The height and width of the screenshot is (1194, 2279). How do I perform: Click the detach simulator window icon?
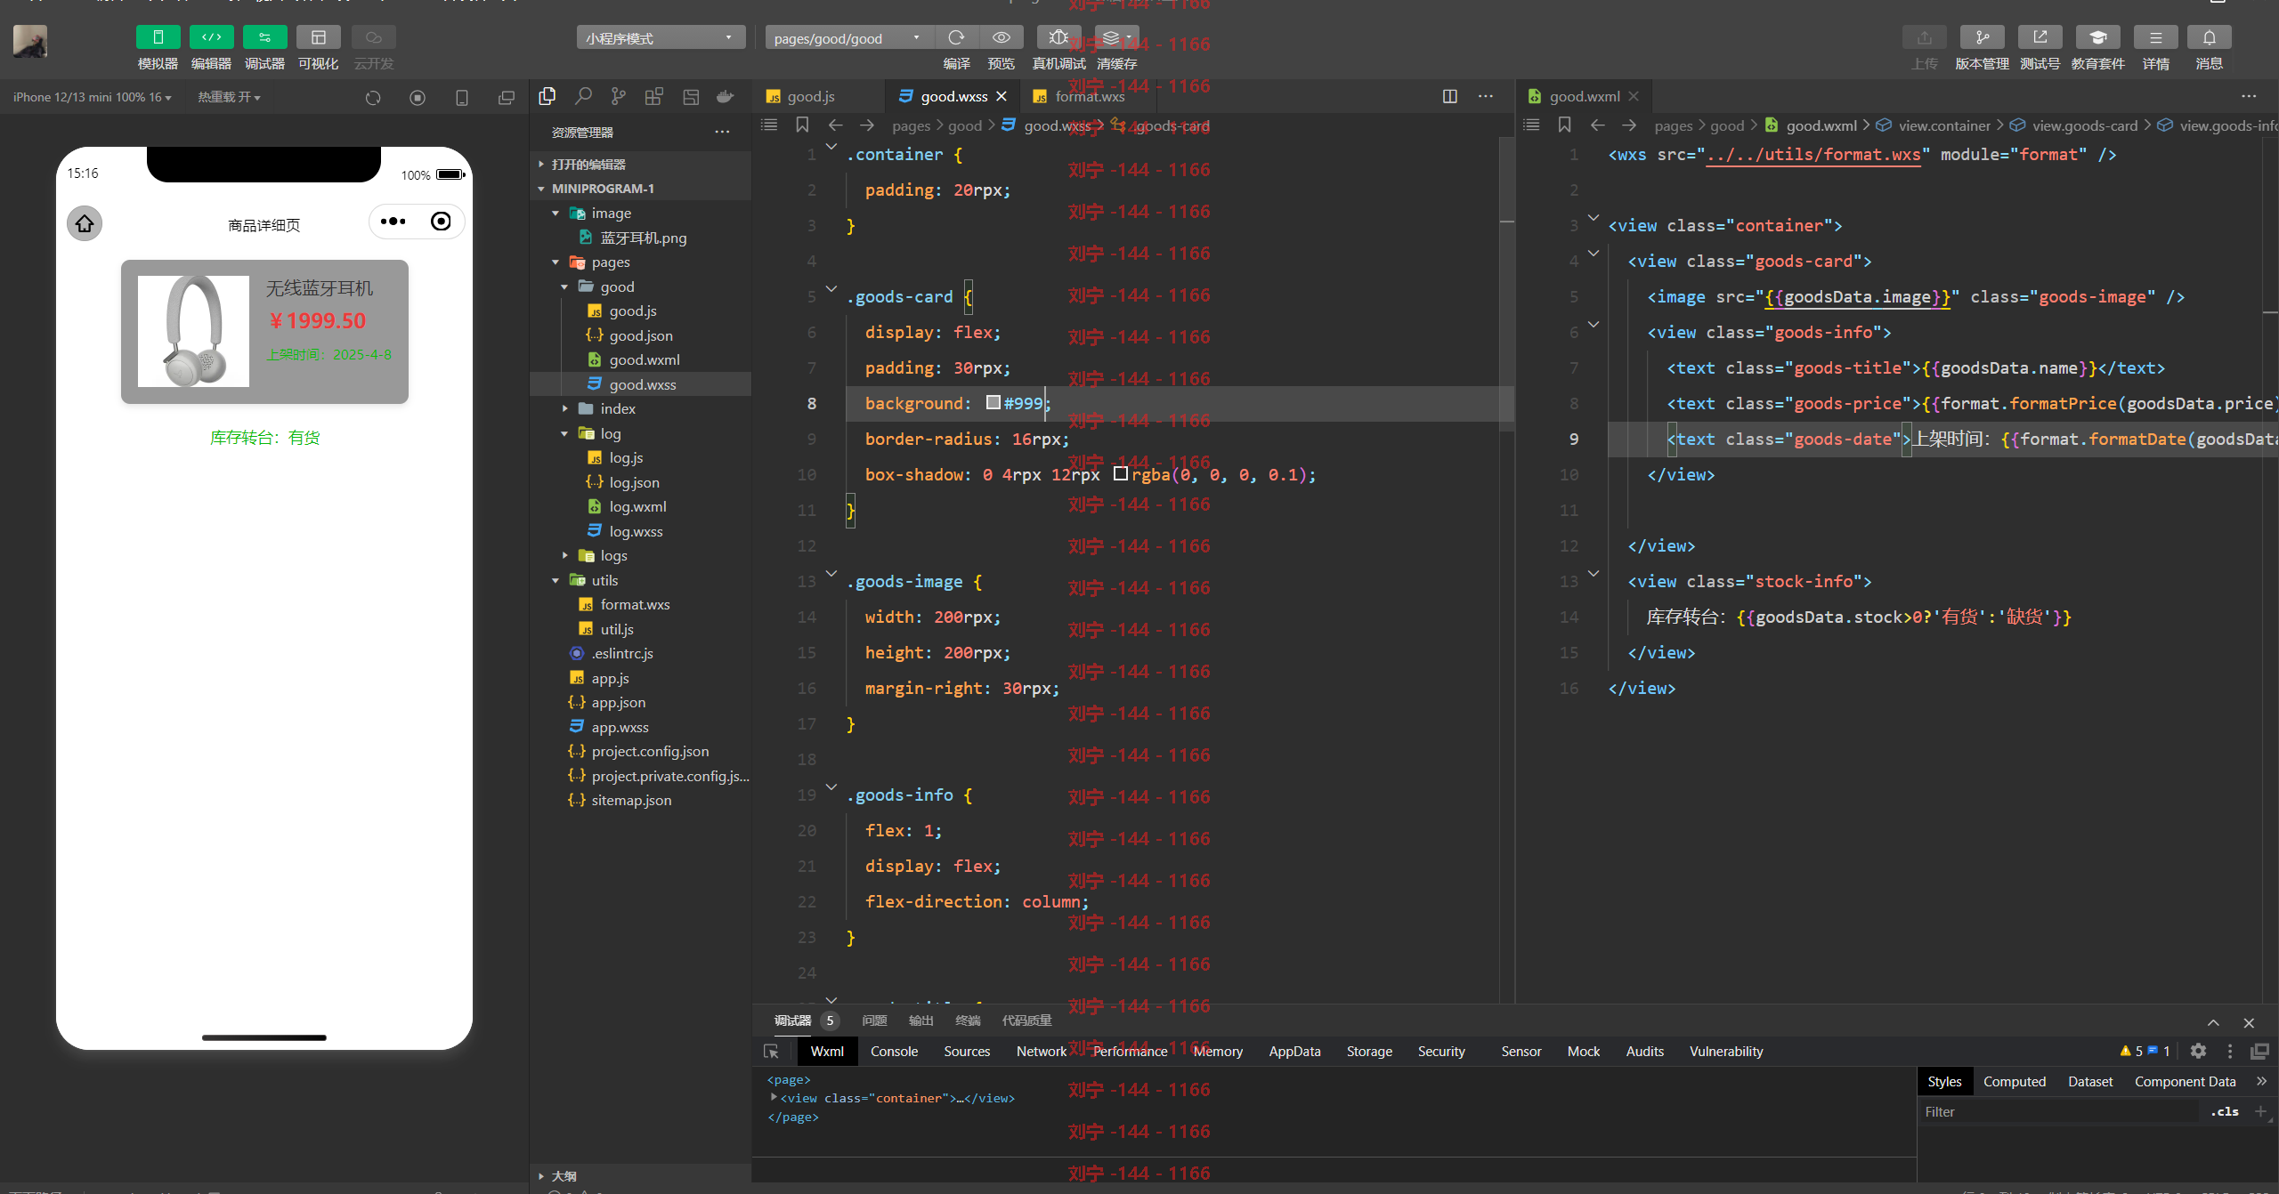coord(507,98)
